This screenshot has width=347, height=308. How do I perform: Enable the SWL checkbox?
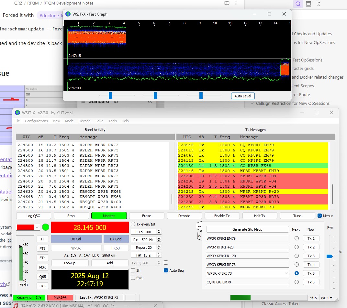(x=133, y=278)
